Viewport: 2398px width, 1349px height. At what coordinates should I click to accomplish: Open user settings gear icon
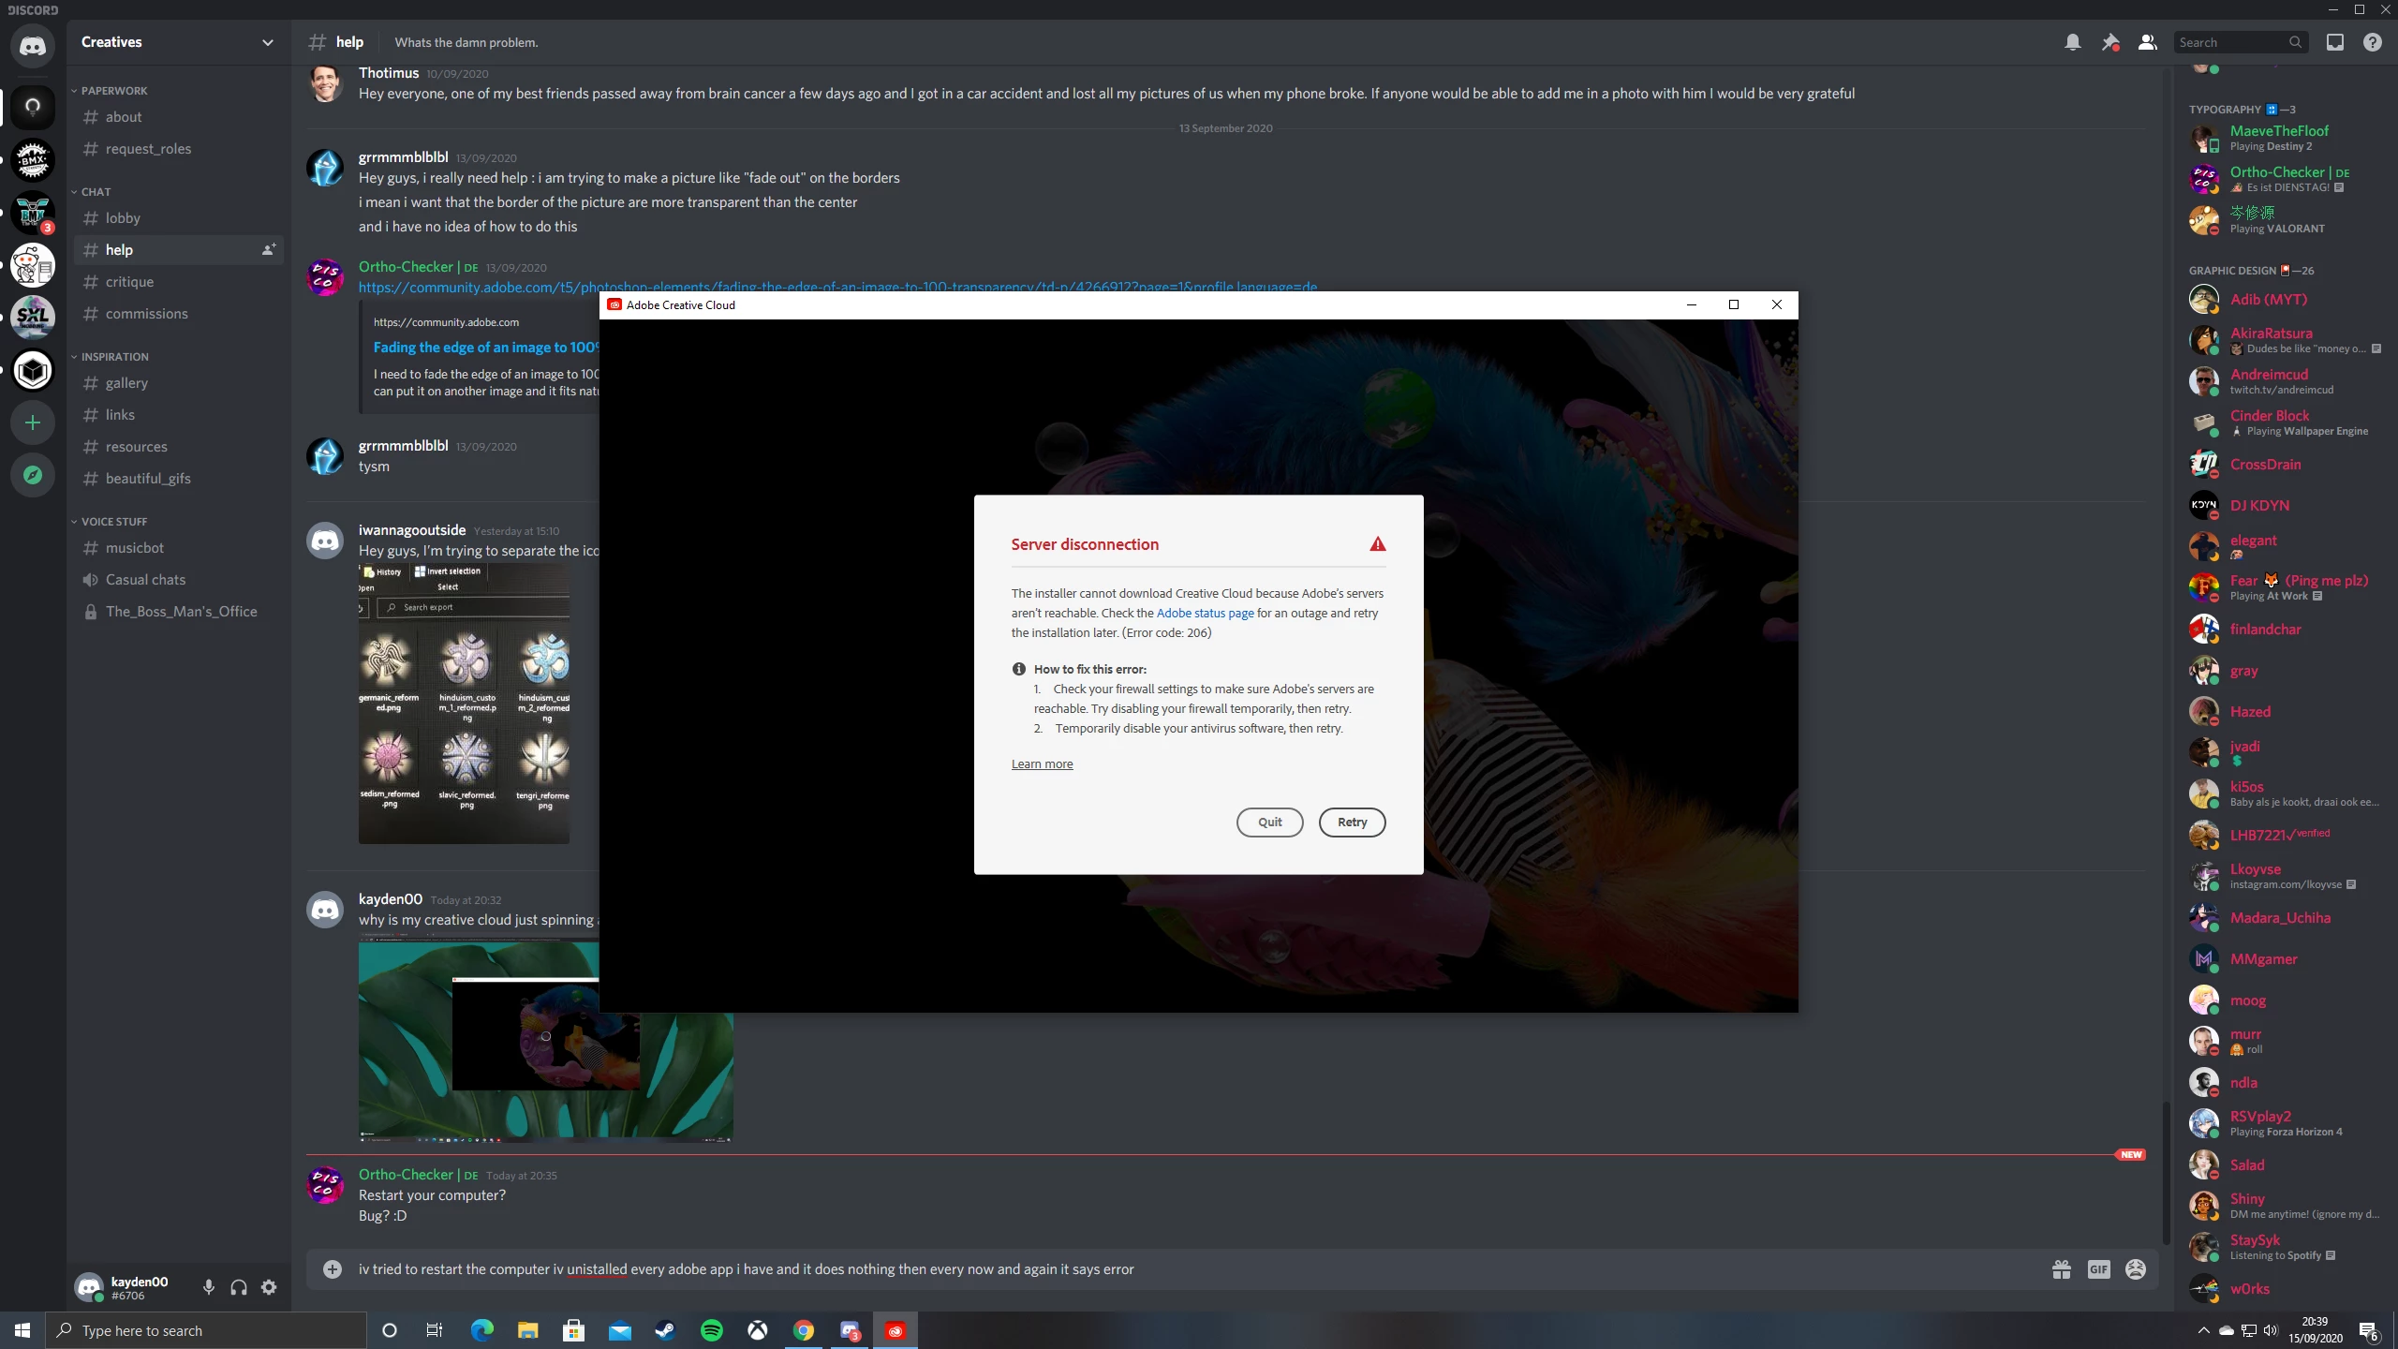click(269, 1287)
